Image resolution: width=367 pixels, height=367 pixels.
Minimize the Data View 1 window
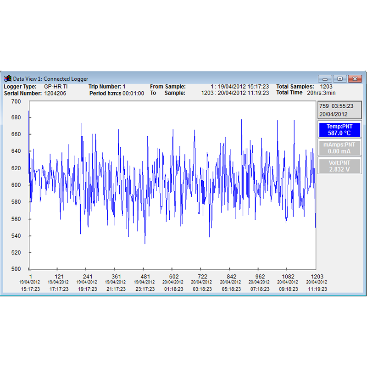tap(325, 79)
